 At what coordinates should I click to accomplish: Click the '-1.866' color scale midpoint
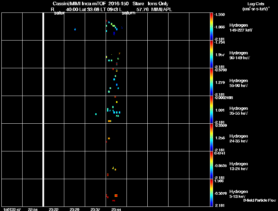(220, 27)
